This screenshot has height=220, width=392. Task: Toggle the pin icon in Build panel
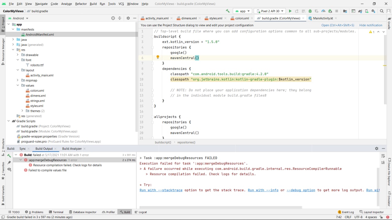[9, 162]
